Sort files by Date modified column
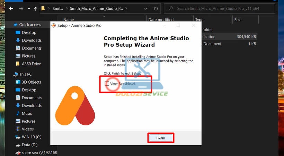284x156 pixels. click(x=161, y=20)
